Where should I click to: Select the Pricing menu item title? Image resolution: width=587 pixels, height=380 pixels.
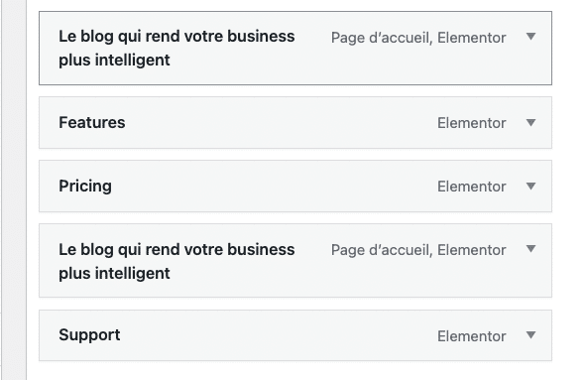[x=85, y=187]
